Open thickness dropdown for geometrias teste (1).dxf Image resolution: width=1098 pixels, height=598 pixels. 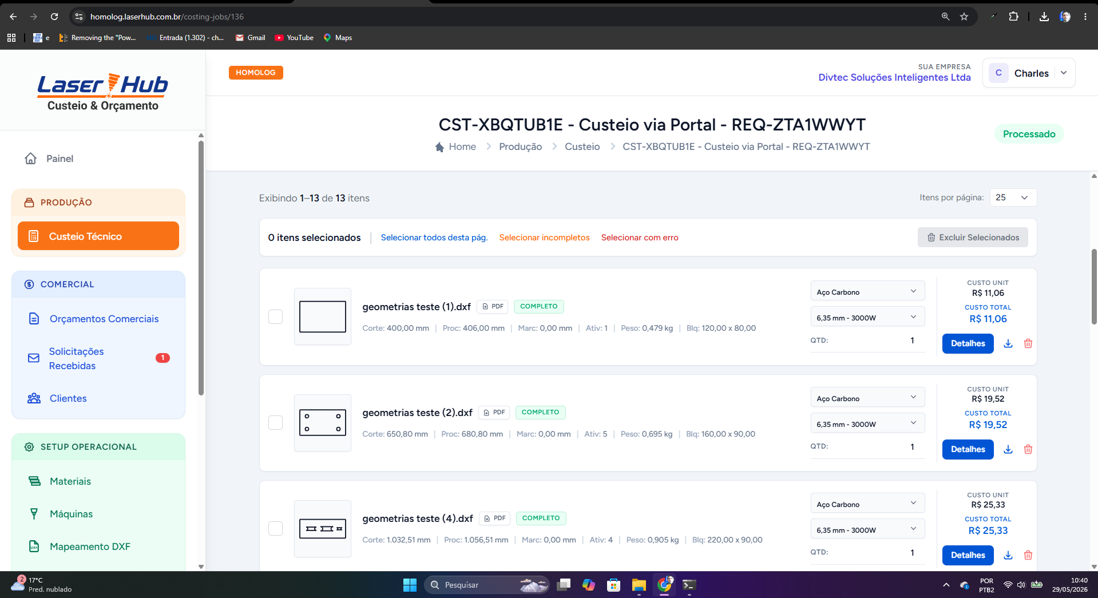(867, 318)
